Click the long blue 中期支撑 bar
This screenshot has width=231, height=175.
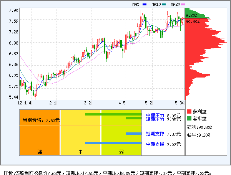(113, 143)
